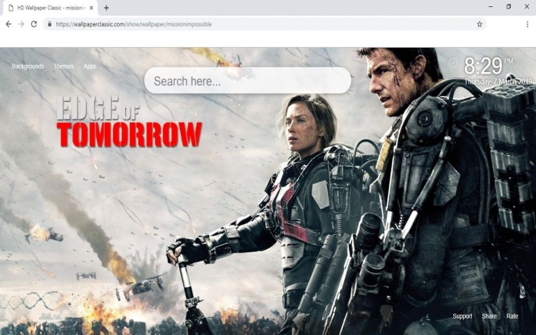Open the Themes menu
The width and height of the screenshot is (536, 335).
63,67
